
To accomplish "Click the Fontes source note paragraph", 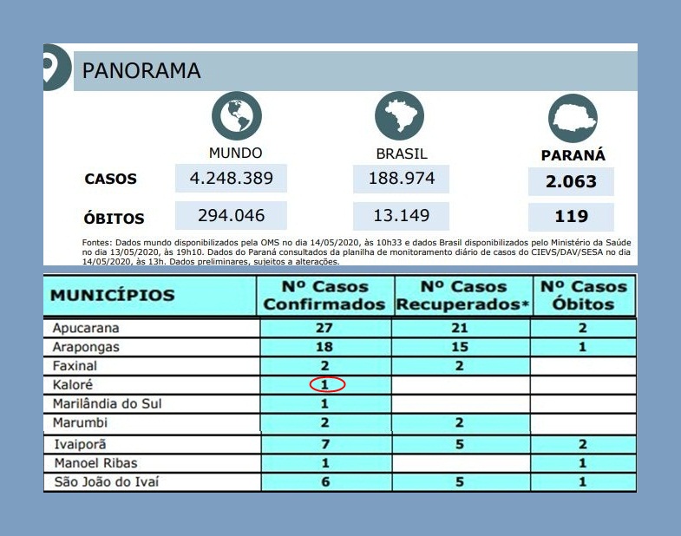I will [x=357, y=252].
